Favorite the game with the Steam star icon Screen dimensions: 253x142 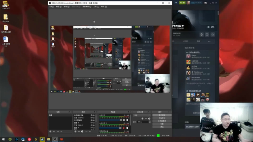[x=213, y=34]
